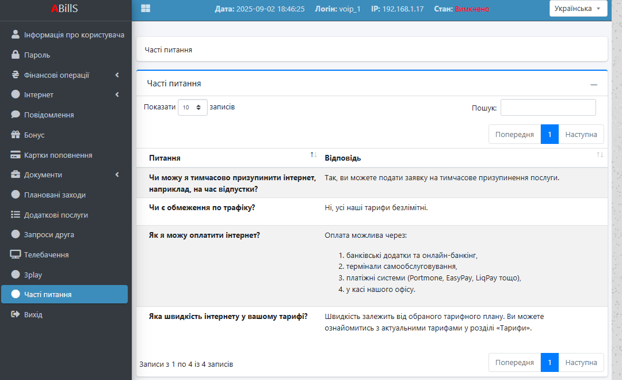Screen dimensions: 622x380
Task: Expand the Фінансові операції submenu chevron
Action: 117,75
